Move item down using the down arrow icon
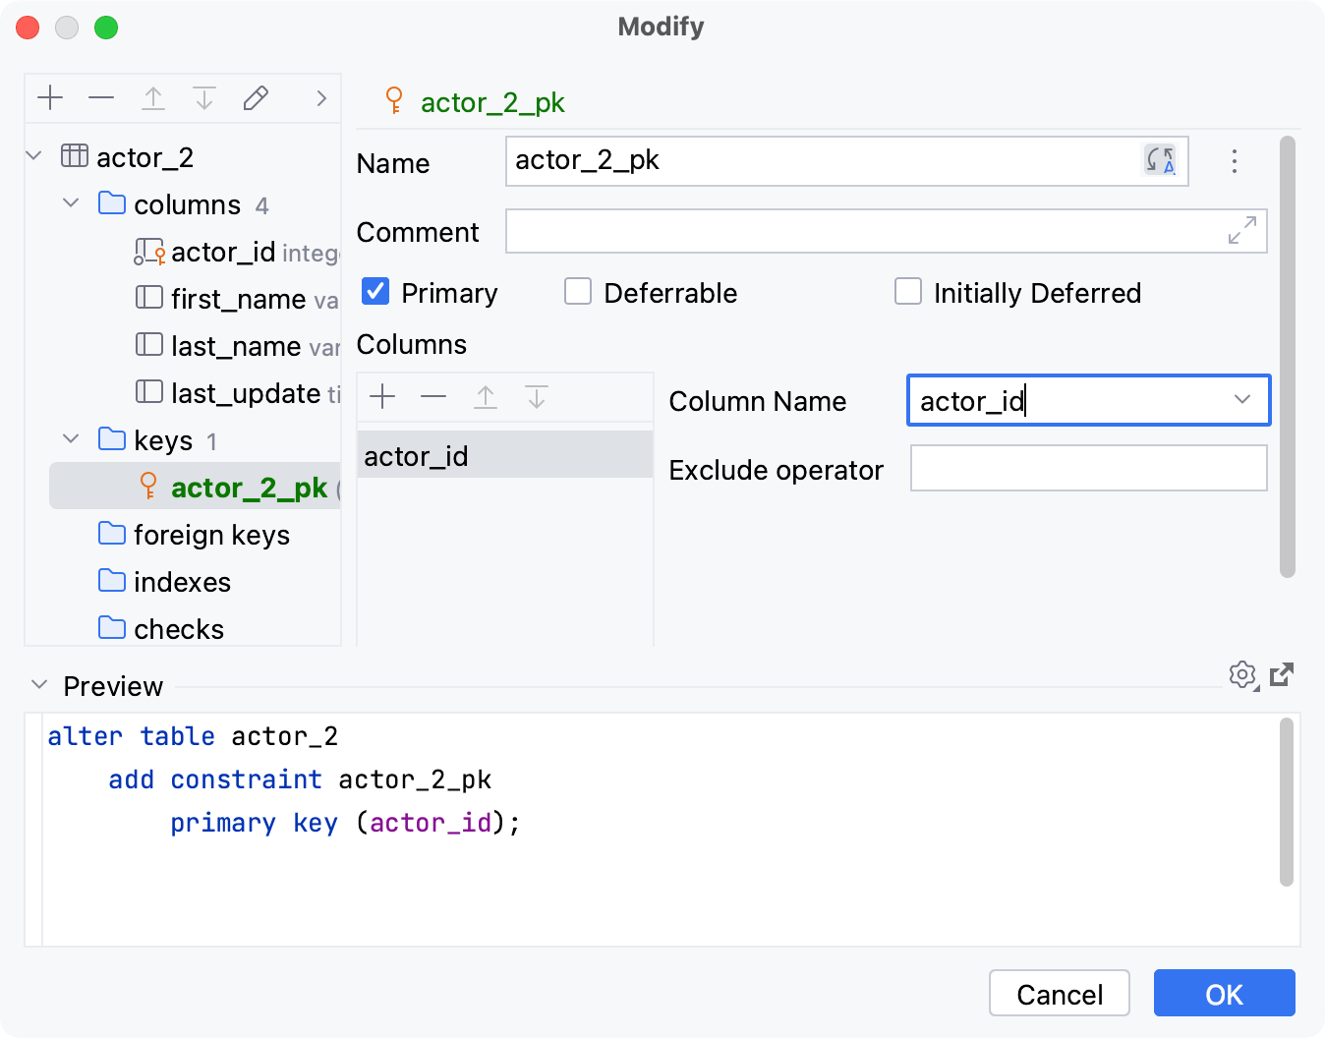 click(x=204, y=97)
